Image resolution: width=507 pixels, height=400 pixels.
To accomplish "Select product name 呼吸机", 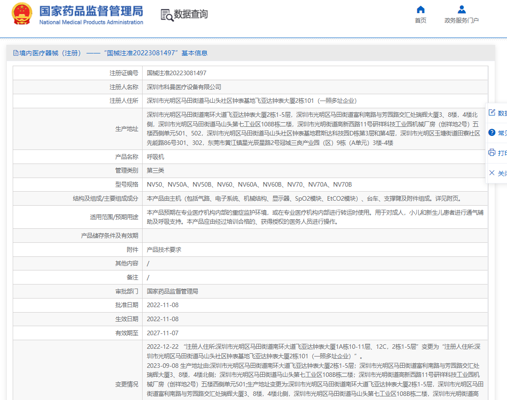I will tap(156, 157).
